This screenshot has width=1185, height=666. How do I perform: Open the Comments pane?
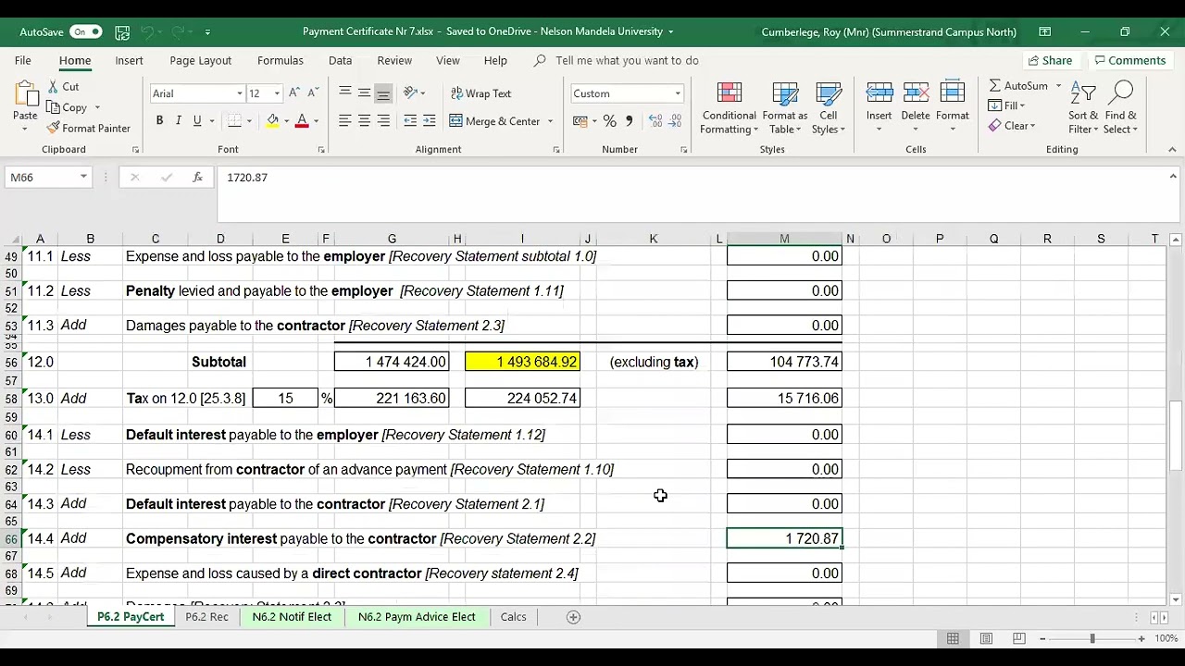1129,60
